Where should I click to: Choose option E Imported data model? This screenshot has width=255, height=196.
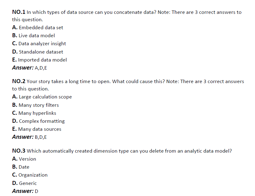[x=40, y=60]
